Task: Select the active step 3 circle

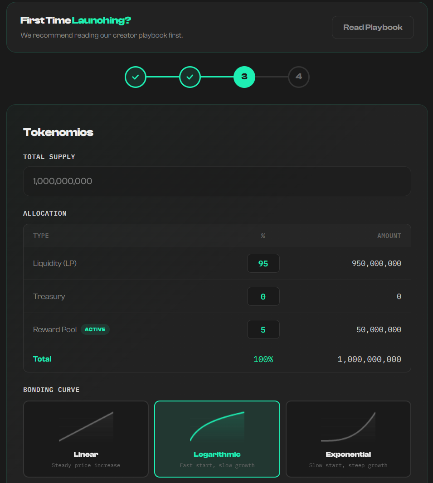Action: click(244, 77)
